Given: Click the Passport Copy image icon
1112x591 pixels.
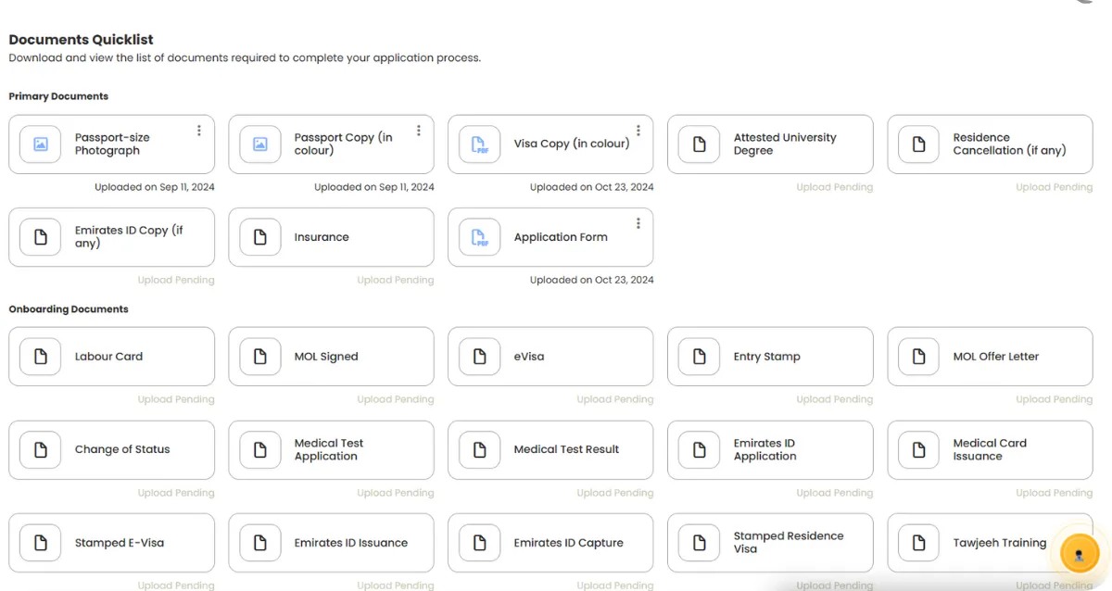Looking at the screenshot, I should [259, 144].
